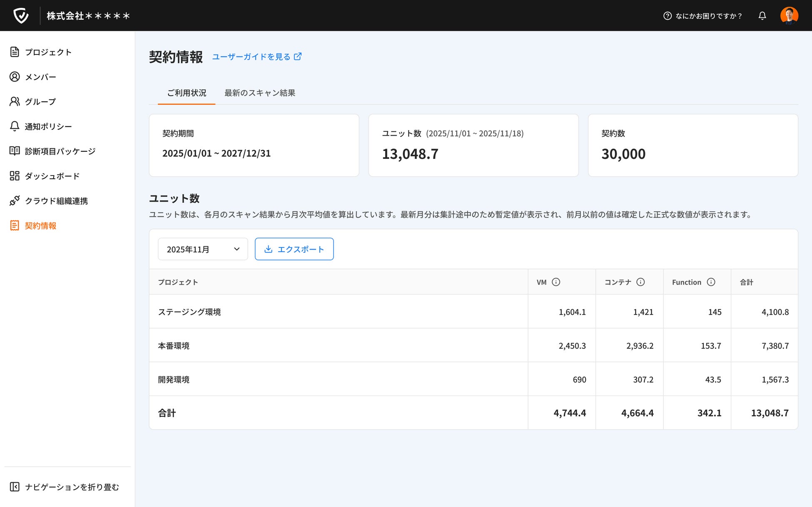Image resolution: width=812 pixels, height=507 pixels.
Task: Click the ダッシュボード grid icon
Action: [15, 176]
